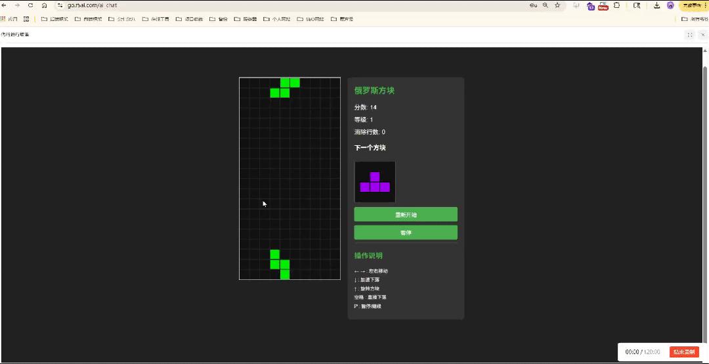
Task: Open the tab groups grid icon in bookmarks bar
Action: pos(26,19)
